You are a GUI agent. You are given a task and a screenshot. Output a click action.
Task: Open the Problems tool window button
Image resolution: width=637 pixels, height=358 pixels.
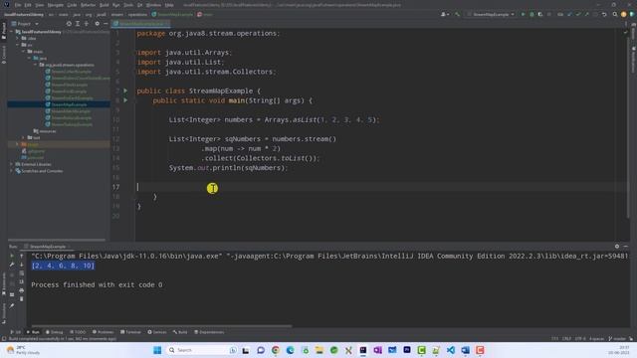[x=103, y=332]
